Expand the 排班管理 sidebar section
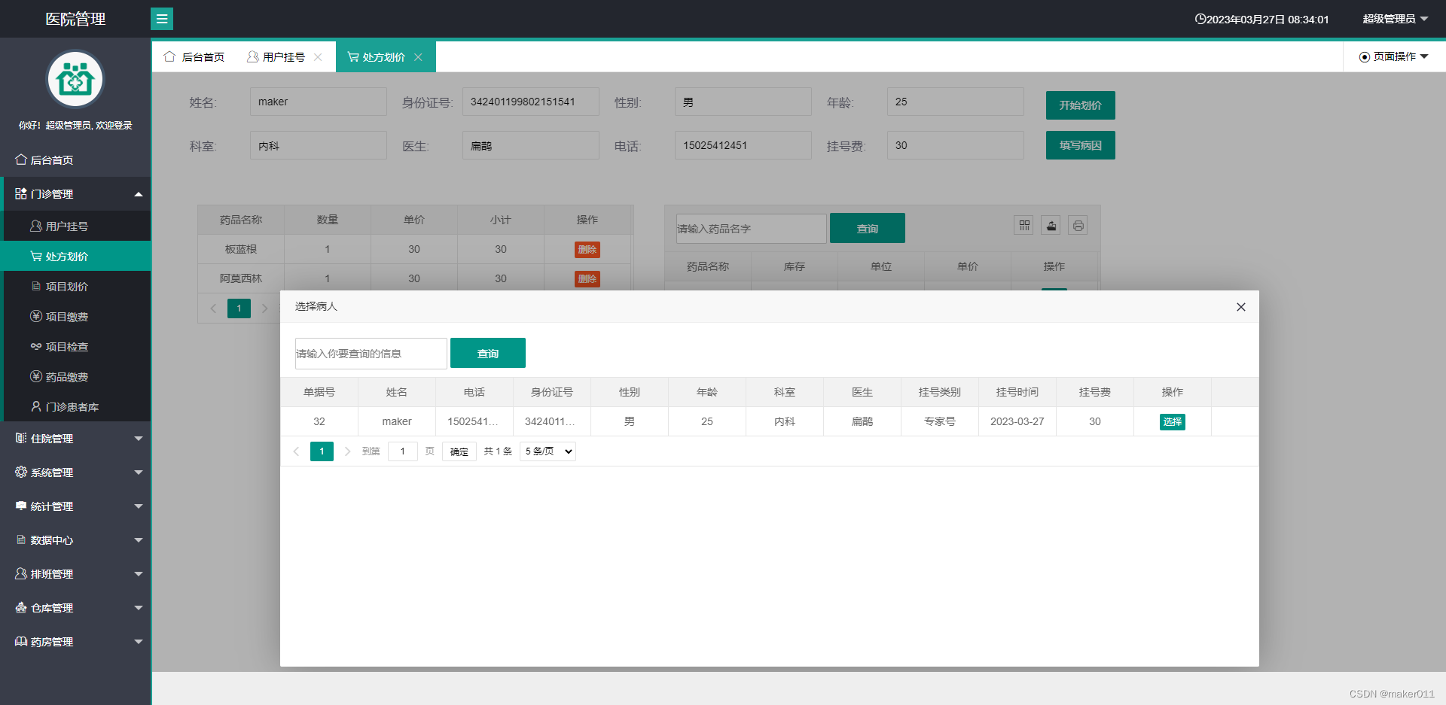 tap(75, 573)
